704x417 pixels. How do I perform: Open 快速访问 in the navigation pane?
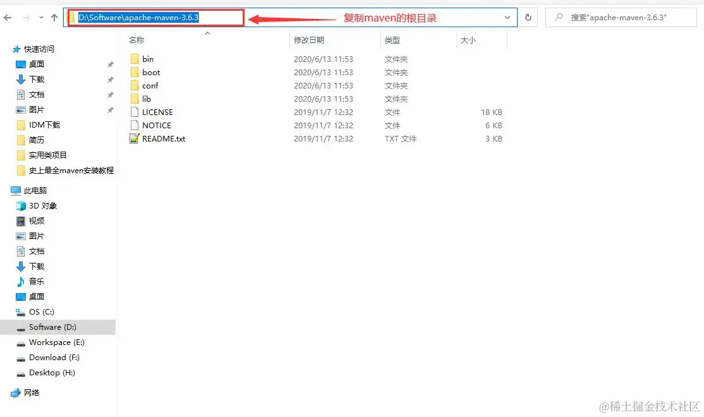click(x=39, y=49)
